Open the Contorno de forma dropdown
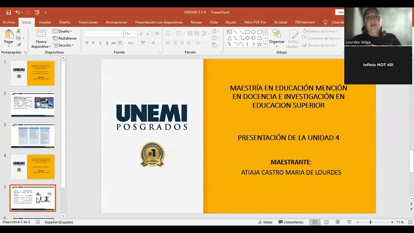414x233 pixels. point(321,38)
